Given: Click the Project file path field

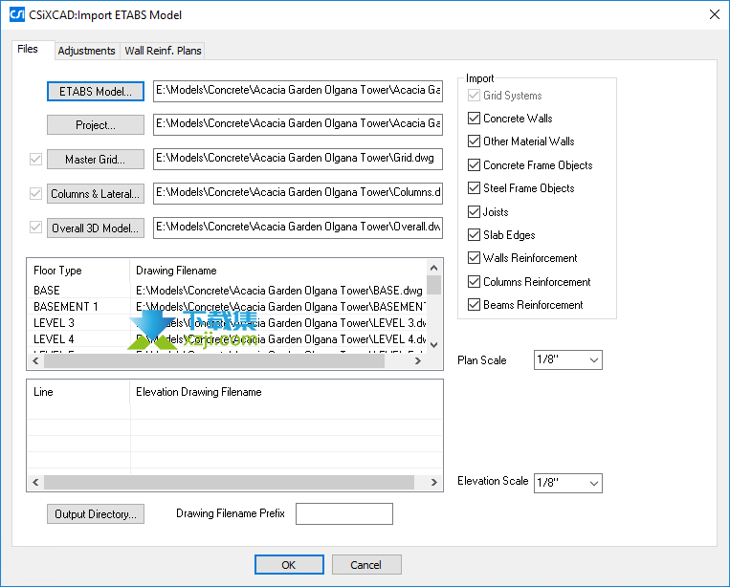Looking at the screenshot, I should coord(298,124).
